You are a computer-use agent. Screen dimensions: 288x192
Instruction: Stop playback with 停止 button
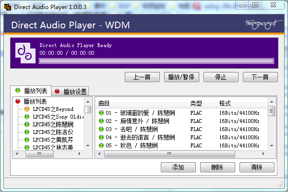[221, 77]
